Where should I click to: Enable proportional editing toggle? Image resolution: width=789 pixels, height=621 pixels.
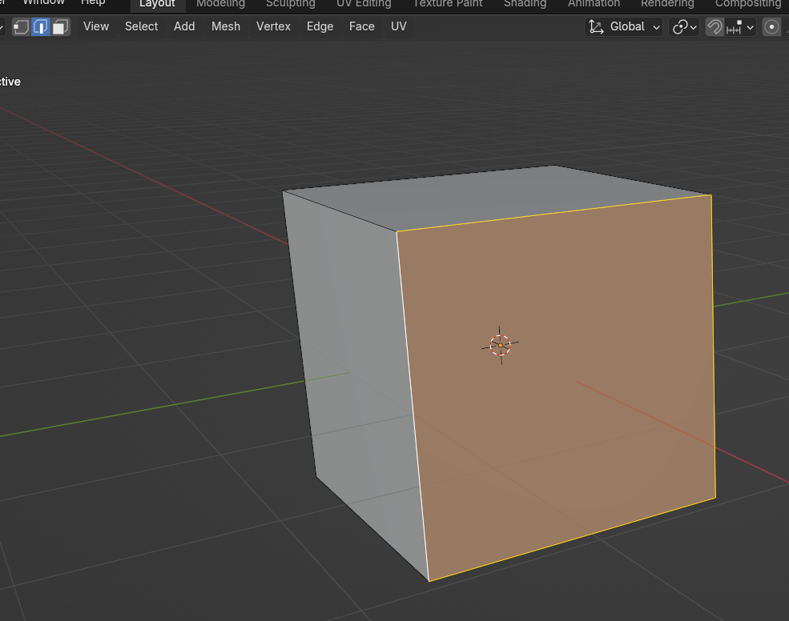pos(772,26)
